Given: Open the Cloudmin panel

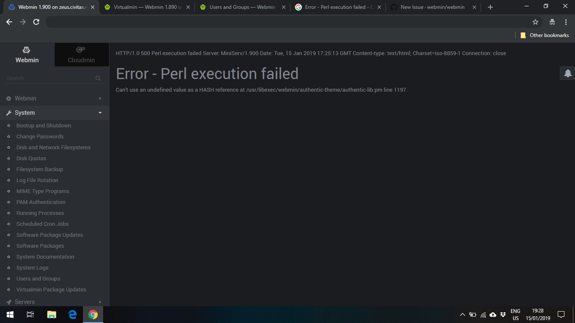Looking at the screenshot, I should pos(81,55).
